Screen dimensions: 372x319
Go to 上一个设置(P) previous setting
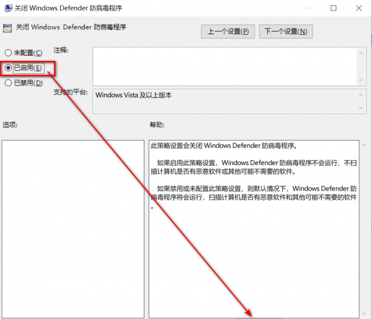coord(228,32)
